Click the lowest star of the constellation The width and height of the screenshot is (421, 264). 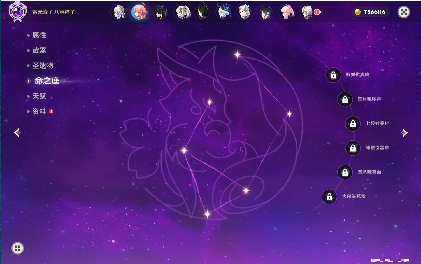pos(207,214)
